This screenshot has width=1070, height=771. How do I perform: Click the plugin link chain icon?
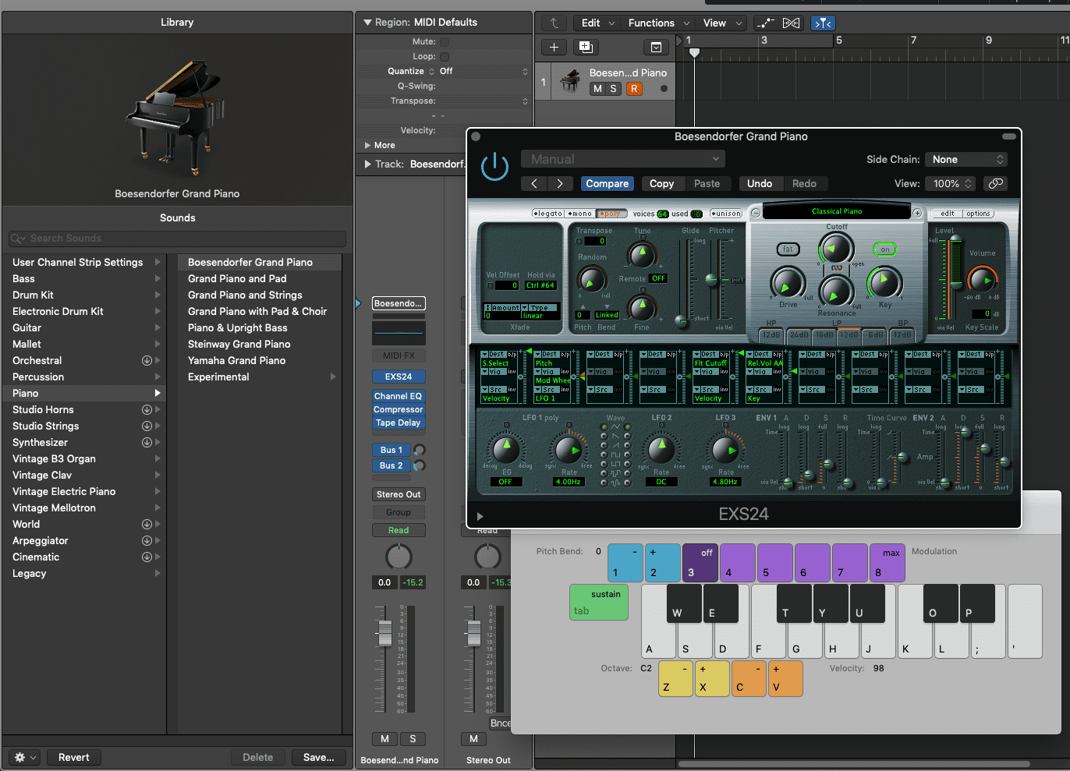point(994,184)
